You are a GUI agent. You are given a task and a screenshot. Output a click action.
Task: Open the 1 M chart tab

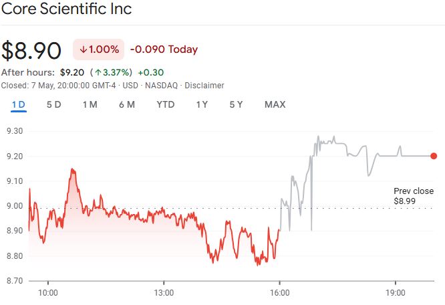(90, 104)
